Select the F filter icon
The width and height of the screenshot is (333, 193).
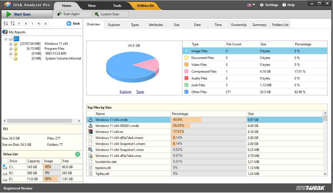[x=19, y=23]
